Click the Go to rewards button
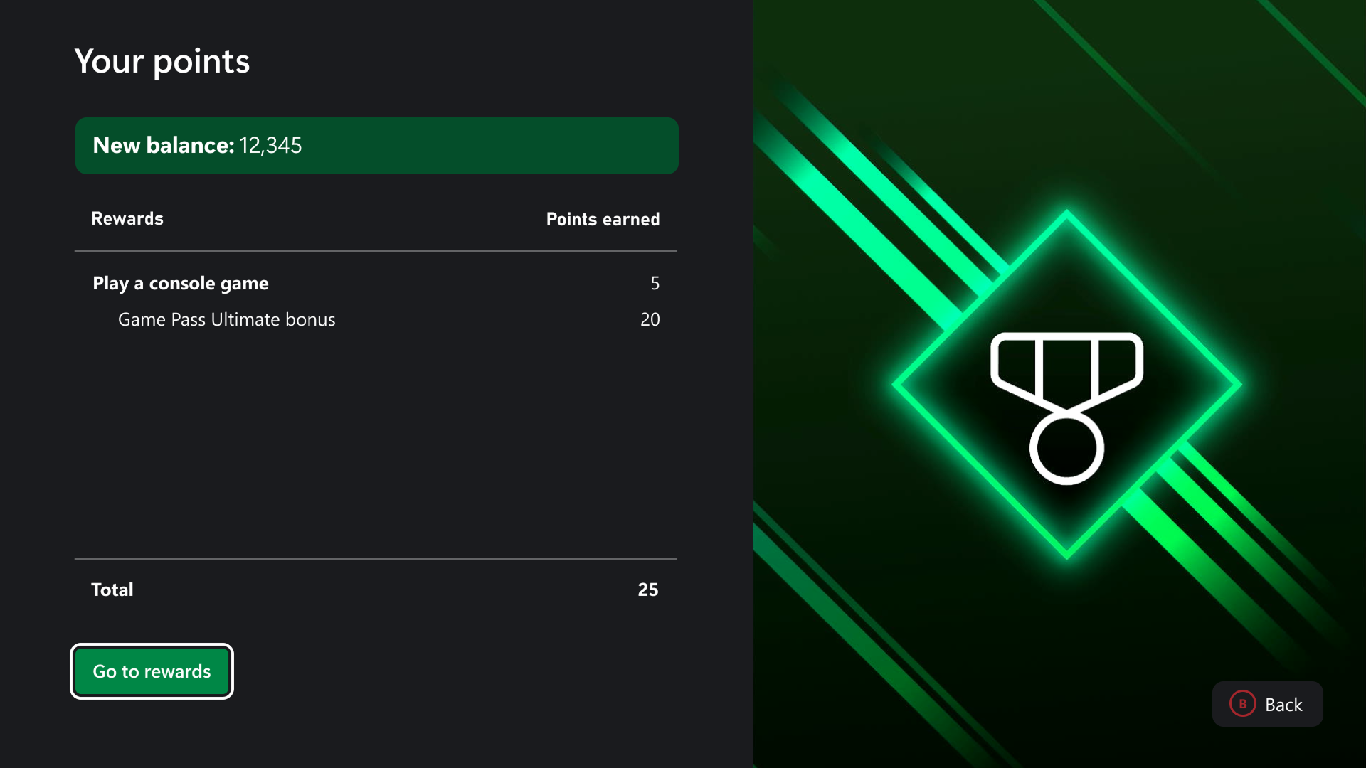 pyautogui.click(x=152, y=671)
